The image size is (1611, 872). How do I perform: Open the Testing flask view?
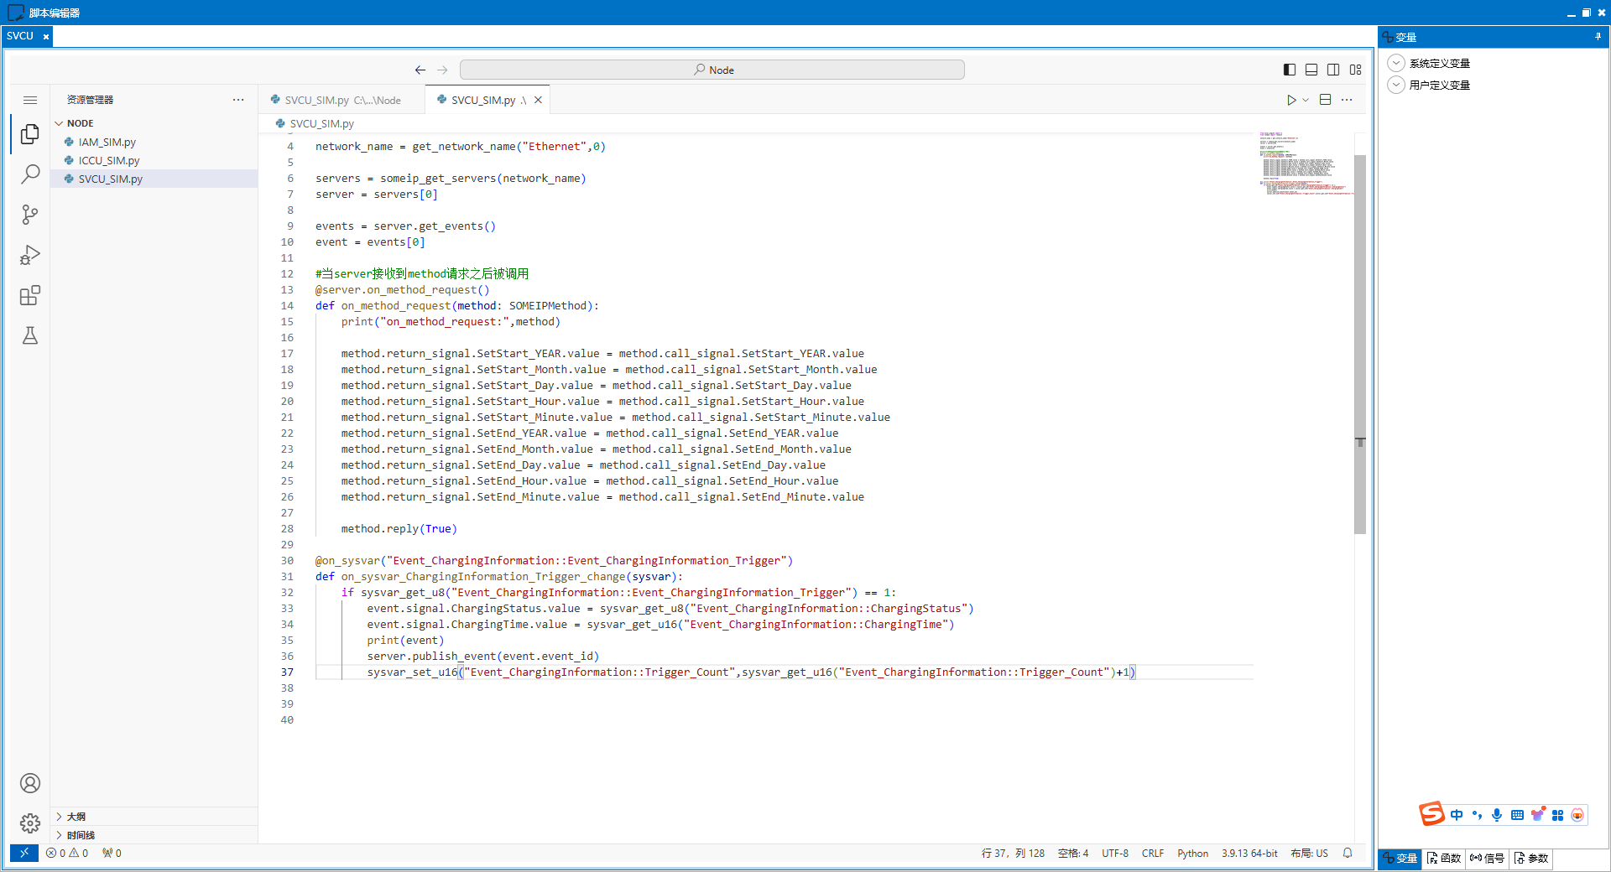[30, 335]
